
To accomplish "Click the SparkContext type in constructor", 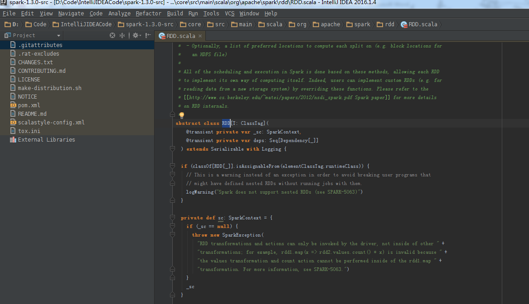I will tap(283, 132).
